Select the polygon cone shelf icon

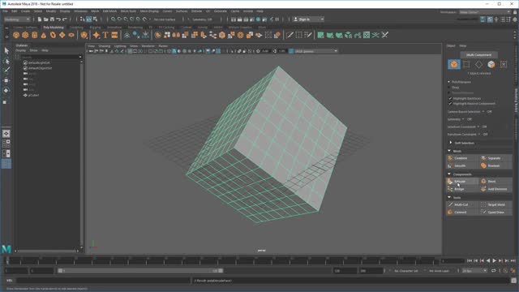click(44, 35)
